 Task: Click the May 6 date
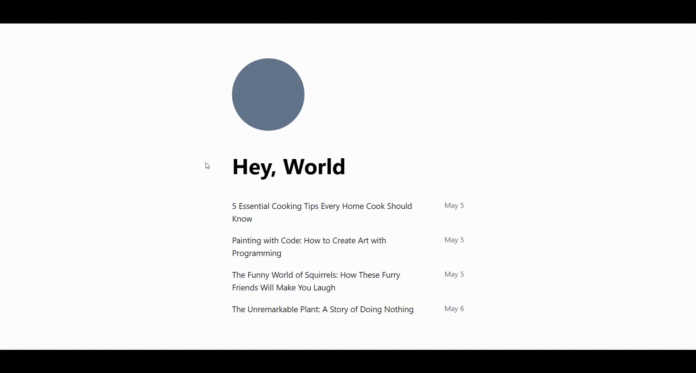point(454,309)
